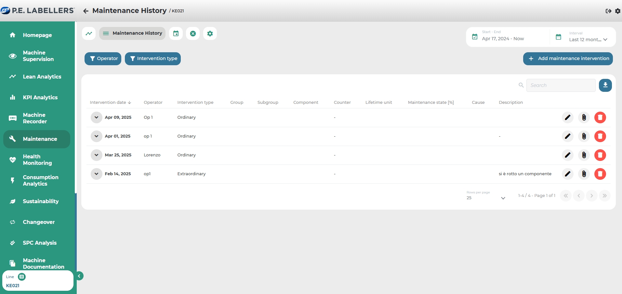The height and width of the screenshot is (294, 622).
Task: Expand the Feb 14, 2025 row details
Action: click(x=96, y=174)
